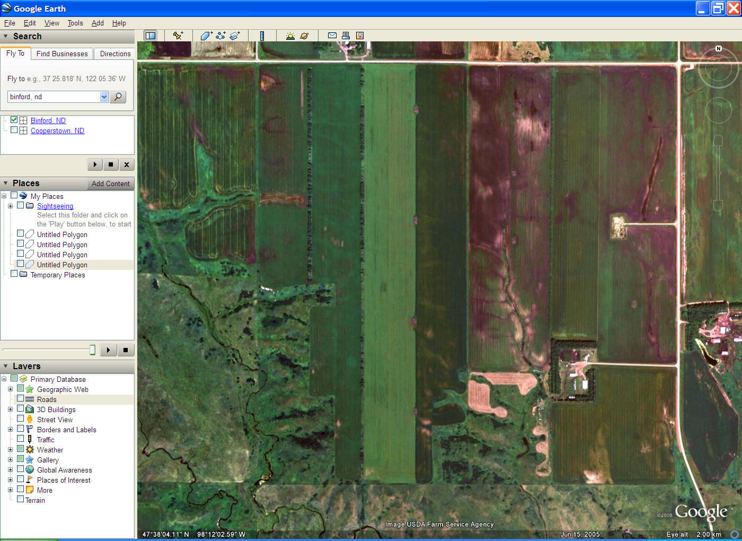742x541 pixels.
Task: Click the 3D Buildings layer icon
Action: point(30,409)
